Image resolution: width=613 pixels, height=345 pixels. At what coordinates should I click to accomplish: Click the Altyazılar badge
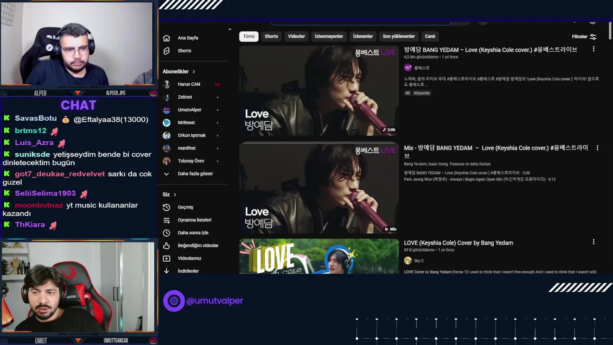(421, 93)
